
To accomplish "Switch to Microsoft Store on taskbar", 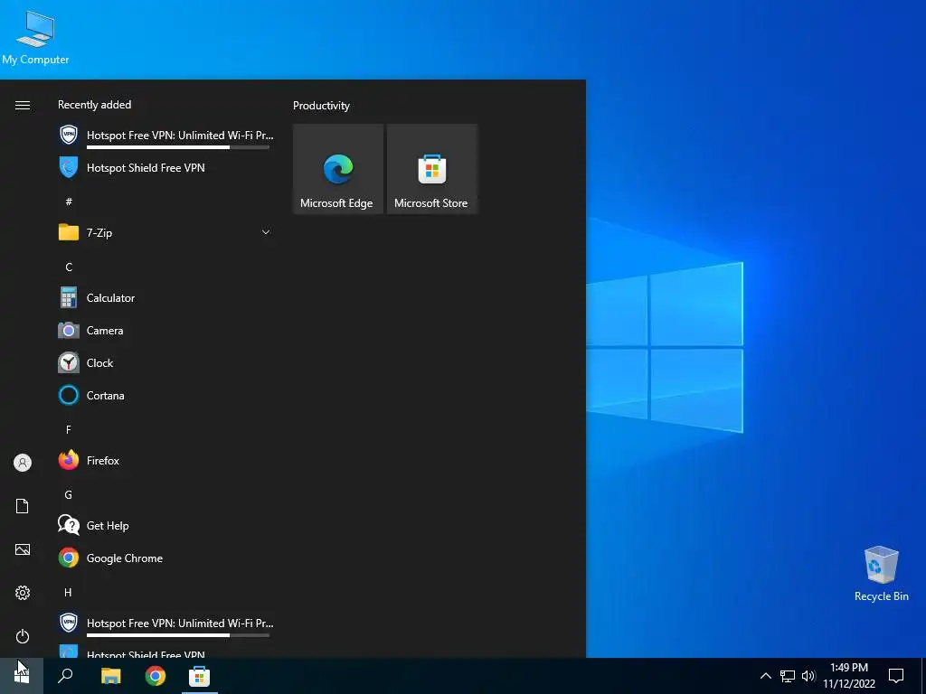I will click(x=200, y=676).
